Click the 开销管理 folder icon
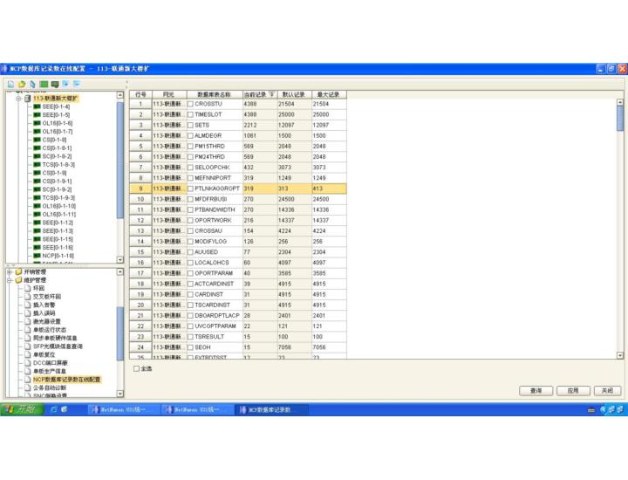The image size is (628, 480). (x=18, y=271)
